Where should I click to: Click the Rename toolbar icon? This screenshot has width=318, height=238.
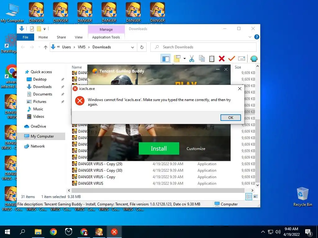pyautogui.click(x=242, y=59)
